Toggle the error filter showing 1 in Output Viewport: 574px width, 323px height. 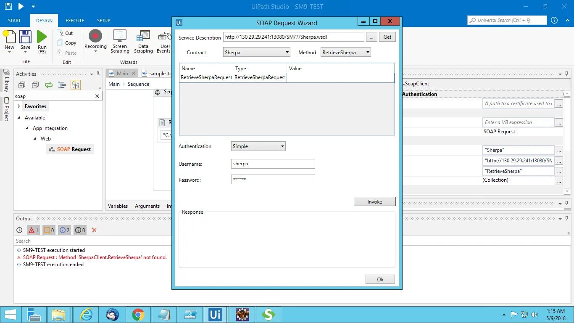click(x=34, y=230)
